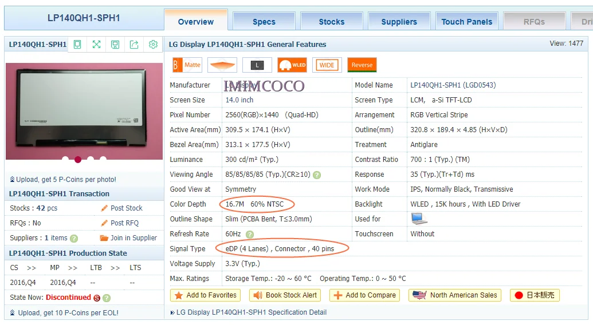Click the red S icon beside Discontinued
The image size is (593, 325).
[97, 298]
